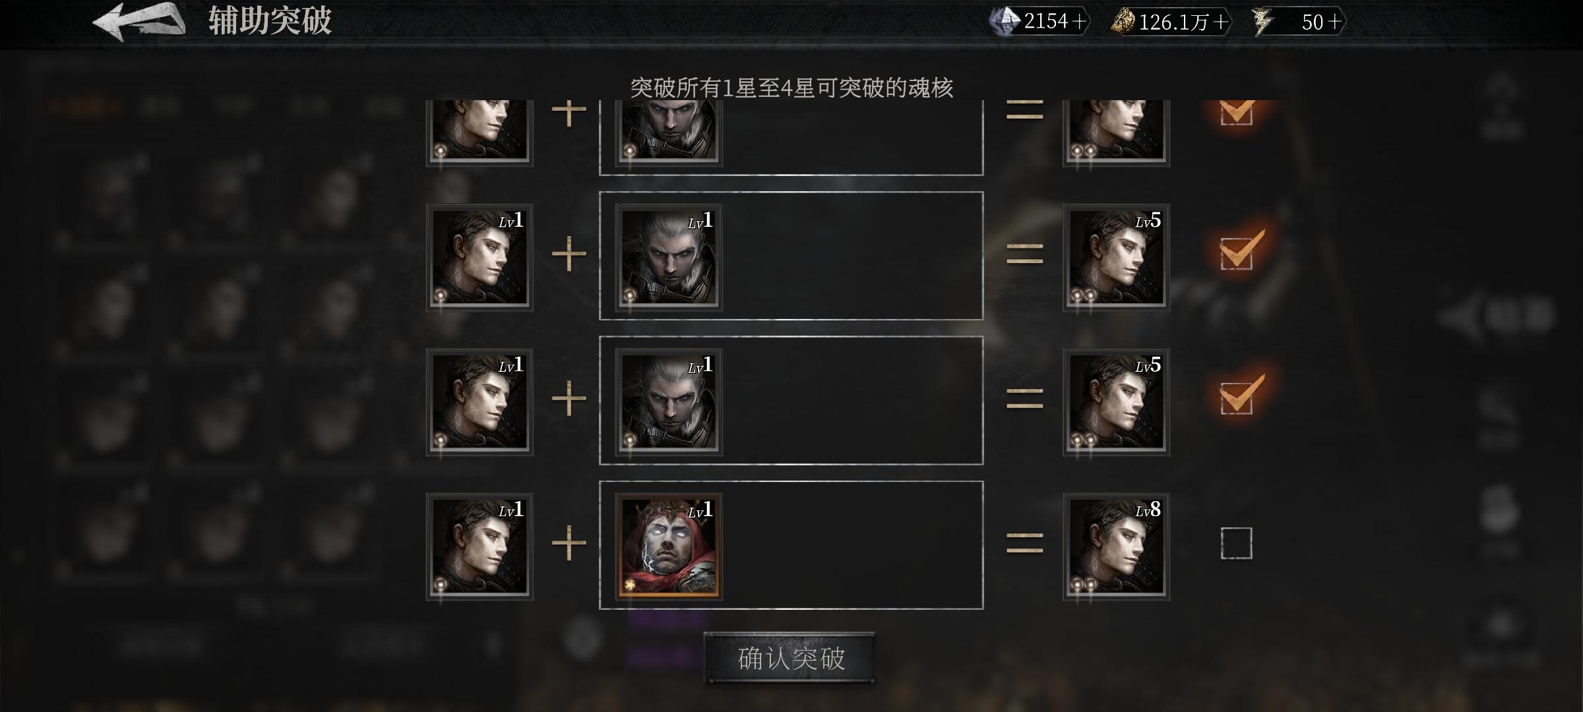
Task: Tap base hero portrait in last row
Action: tap(480, 547)
